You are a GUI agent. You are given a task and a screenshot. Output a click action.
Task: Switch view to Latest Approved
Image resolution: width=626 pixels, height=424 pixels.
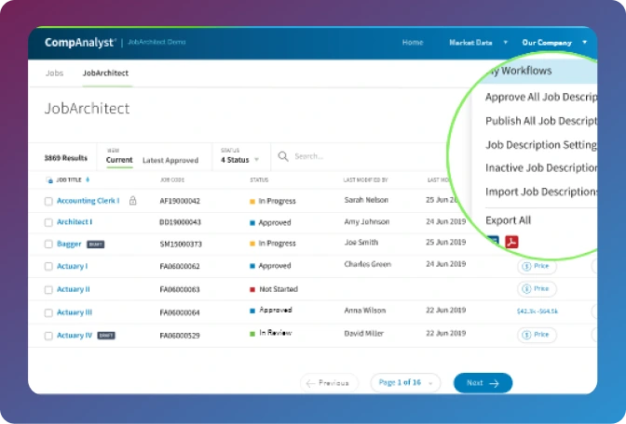[x=170, y=160]
